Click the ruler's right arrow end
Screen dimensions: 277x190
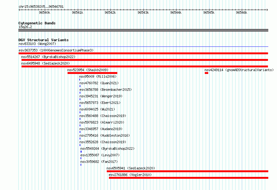(267, 10)
